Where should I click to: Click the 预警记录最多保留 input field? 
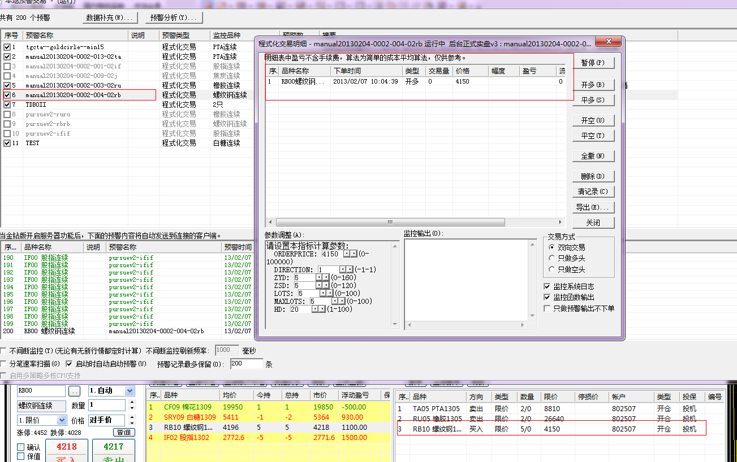coord(246,364)
